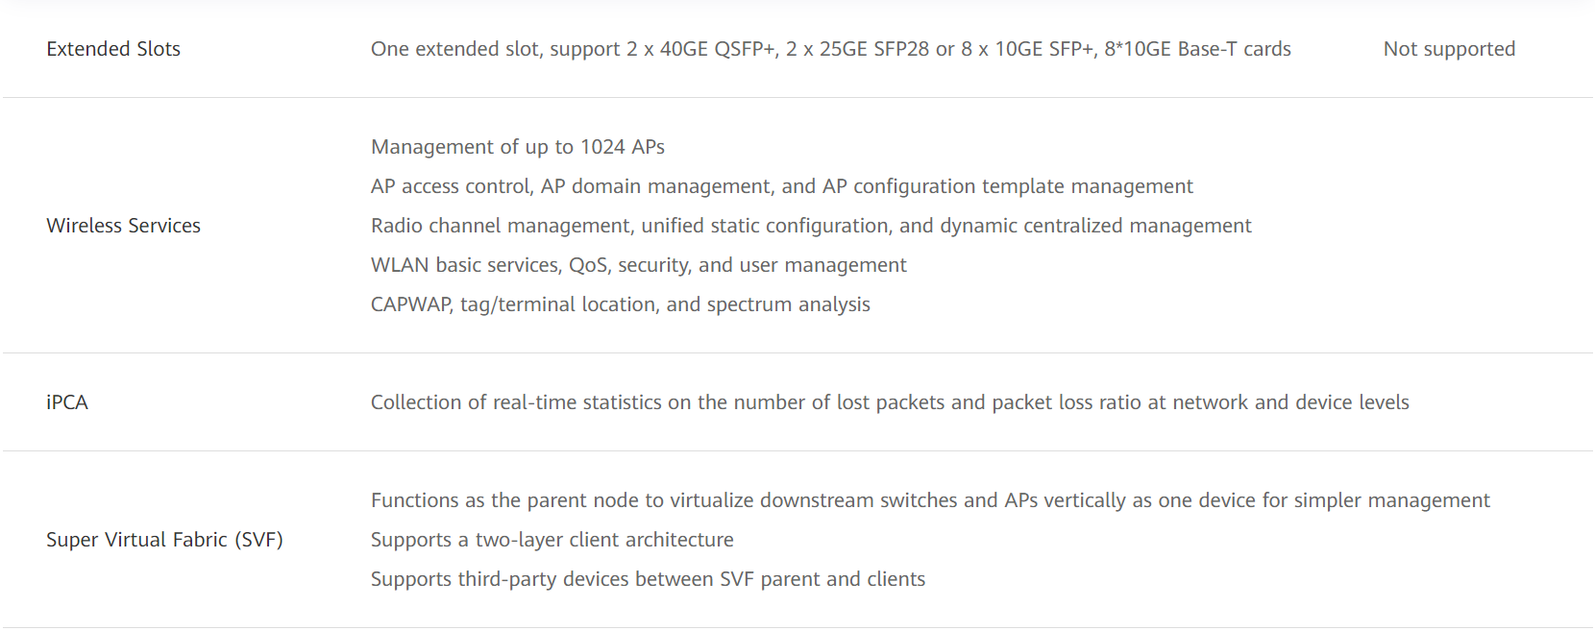Click the Super Virtual Fabric (SVF) label

coord(164,540)
